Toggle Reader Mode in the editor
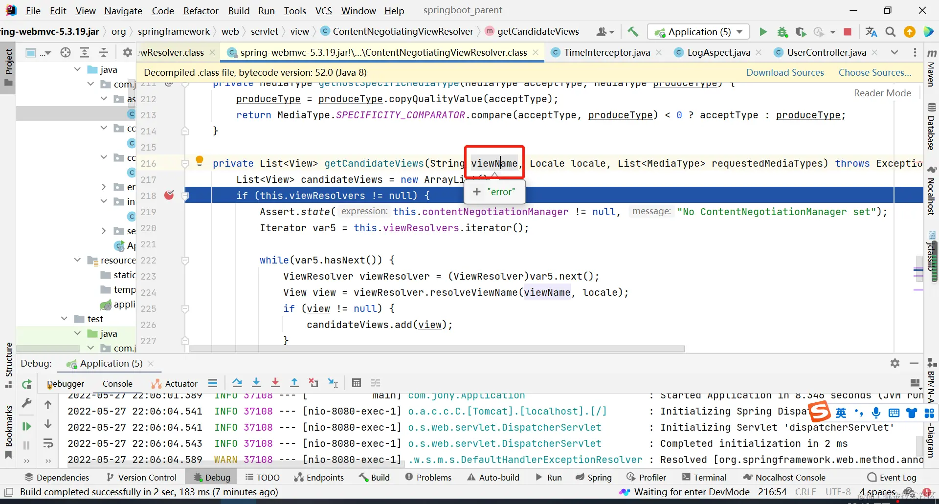Viewport: 939px width, 504px height. [882, 93]
